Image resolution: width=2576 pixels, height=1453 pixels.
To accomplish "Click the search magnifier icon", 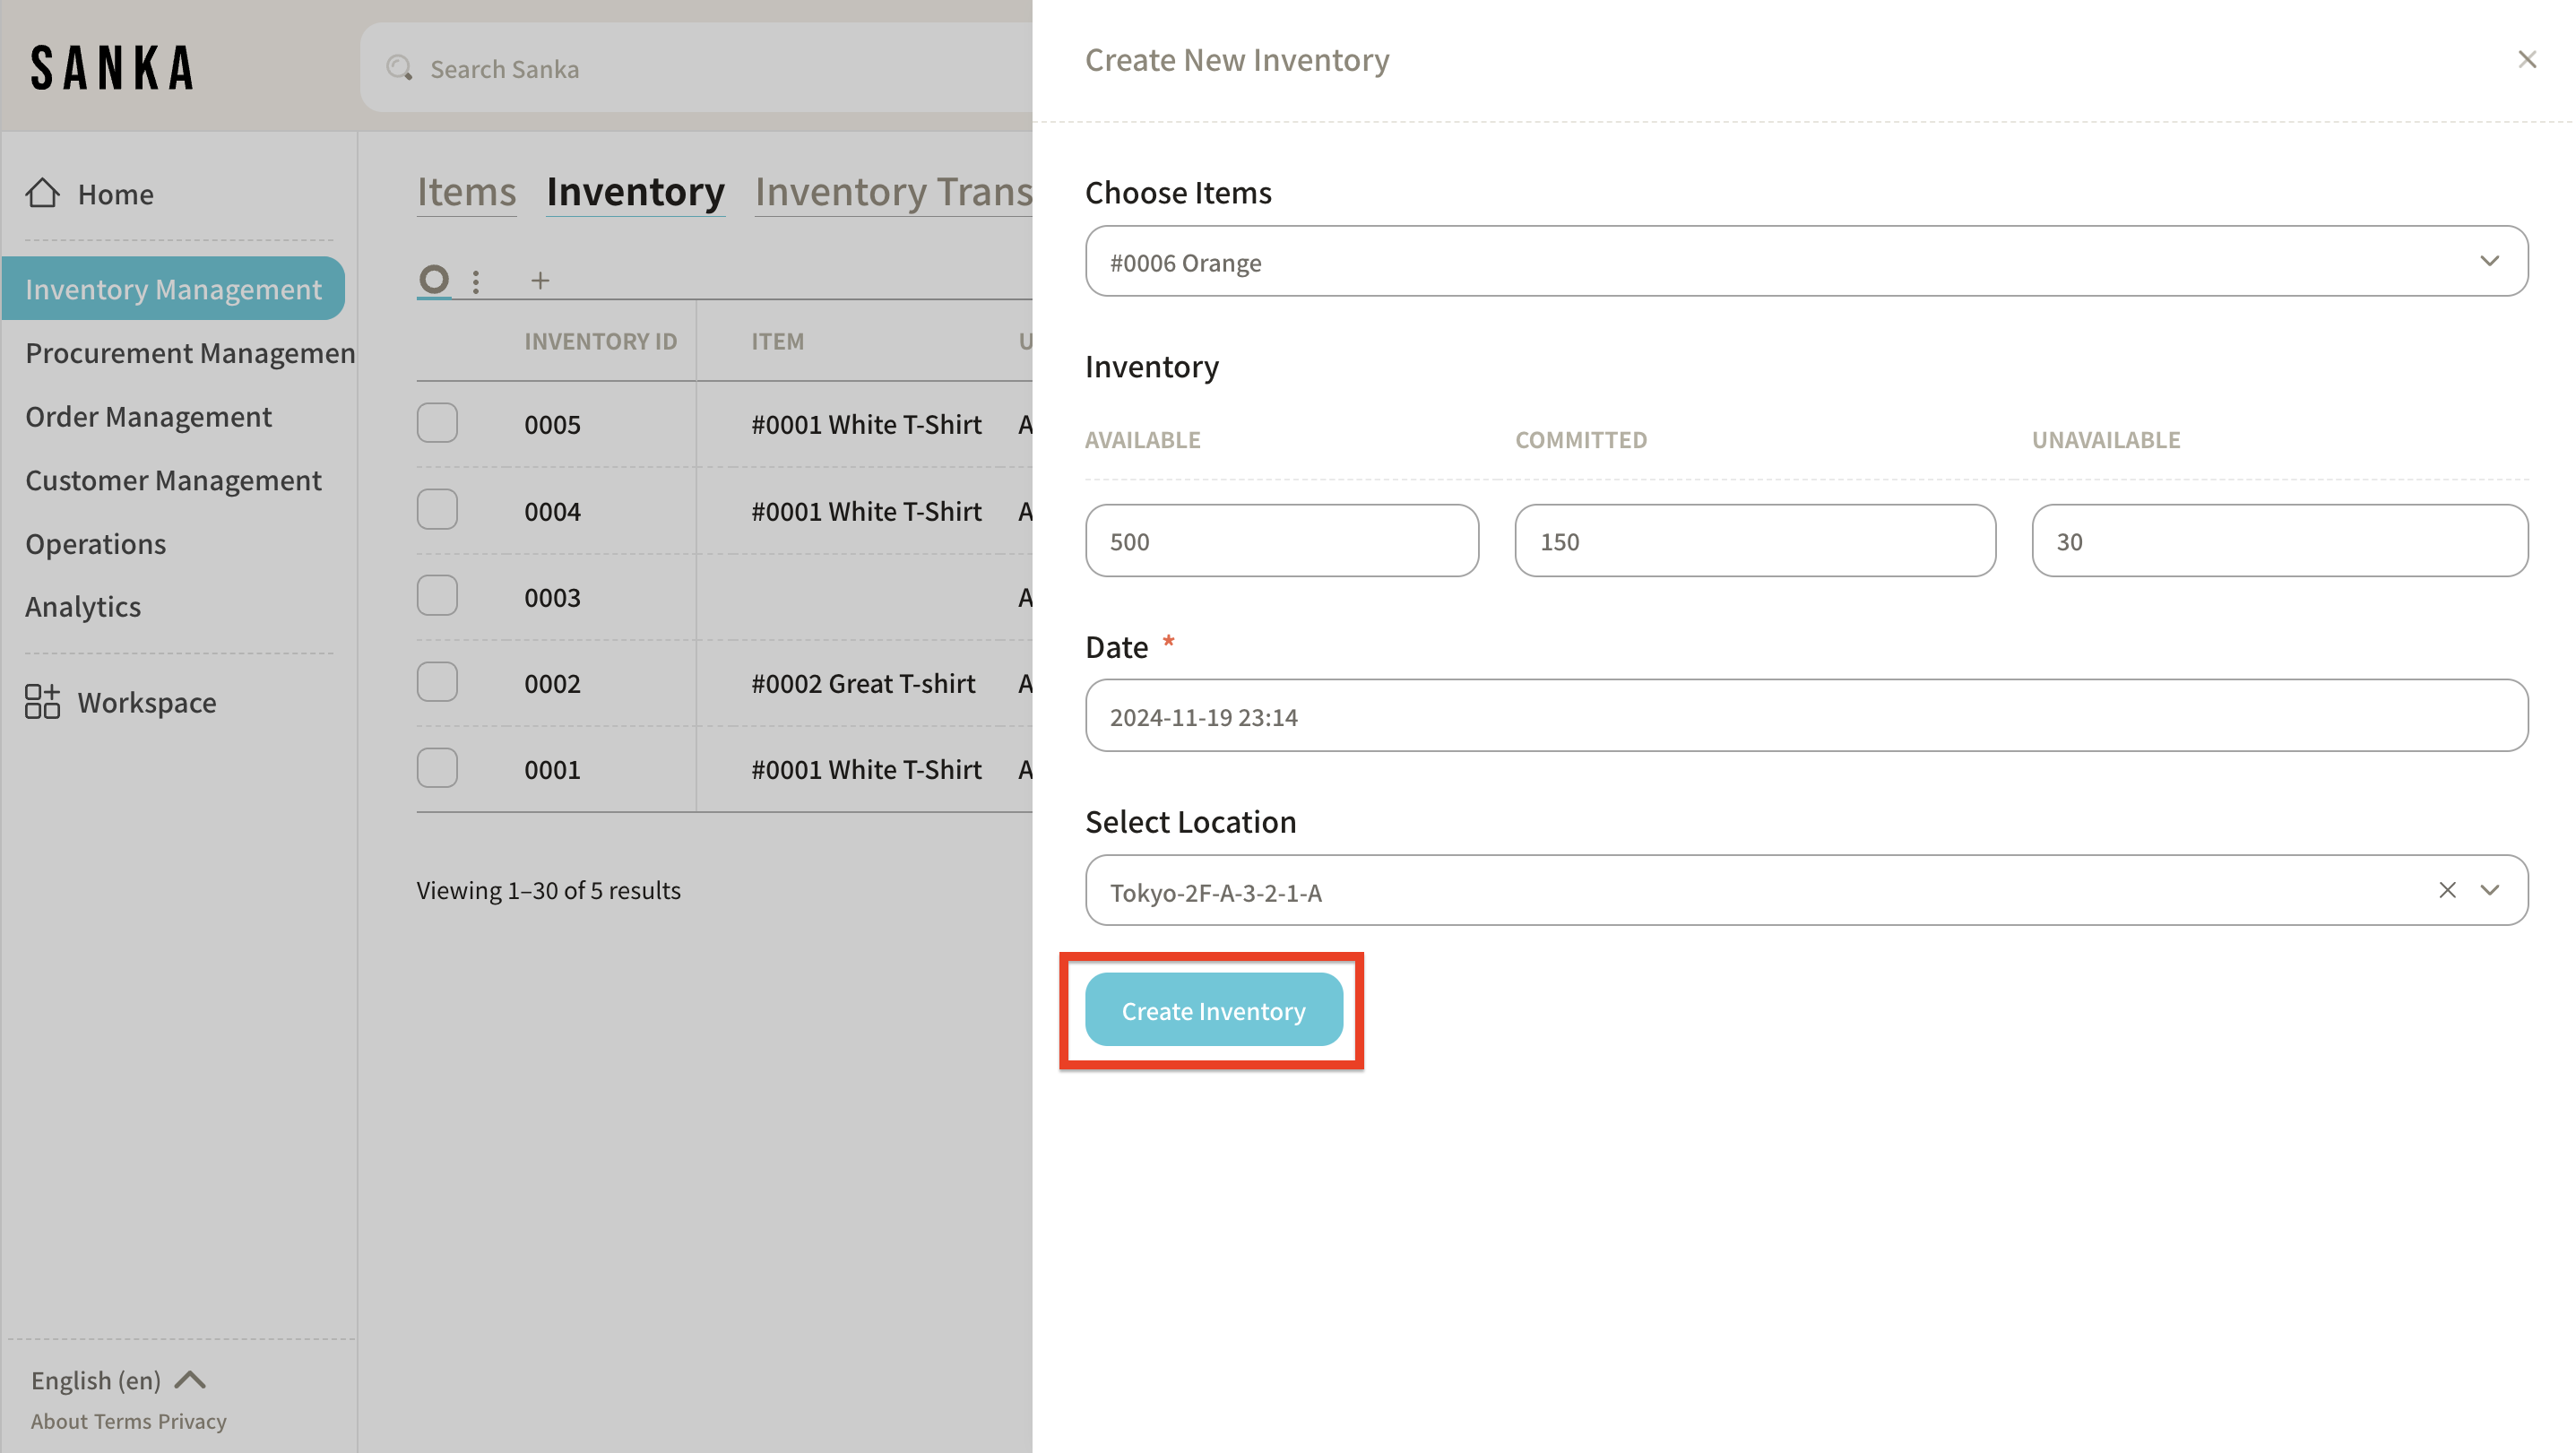I will pos(400,68).
